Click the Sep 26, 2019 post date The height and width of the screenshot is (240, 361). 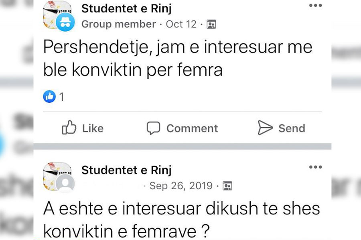click(x=181, y=186)
